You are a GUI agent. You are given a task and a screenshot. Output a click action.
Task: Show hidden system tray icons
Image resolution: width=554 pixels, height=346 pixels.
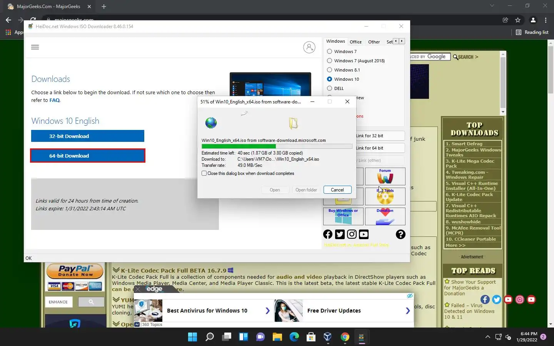487,337
